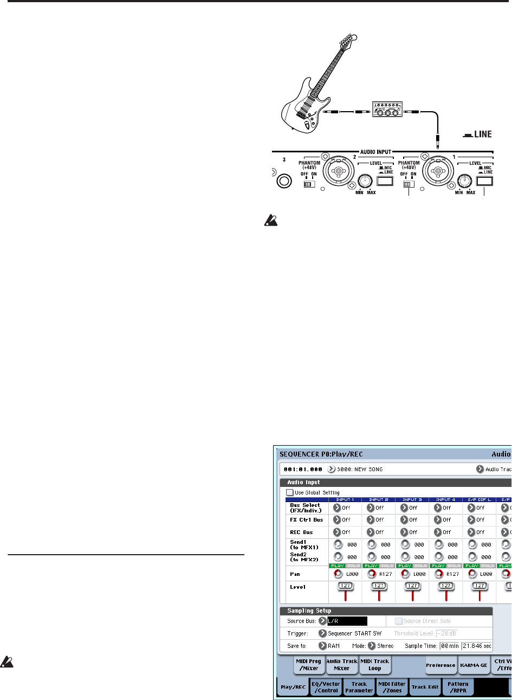Click the LEVEL knob of AUDIO INPUT 1
The image size is (512, 700).
pos(464,182)
